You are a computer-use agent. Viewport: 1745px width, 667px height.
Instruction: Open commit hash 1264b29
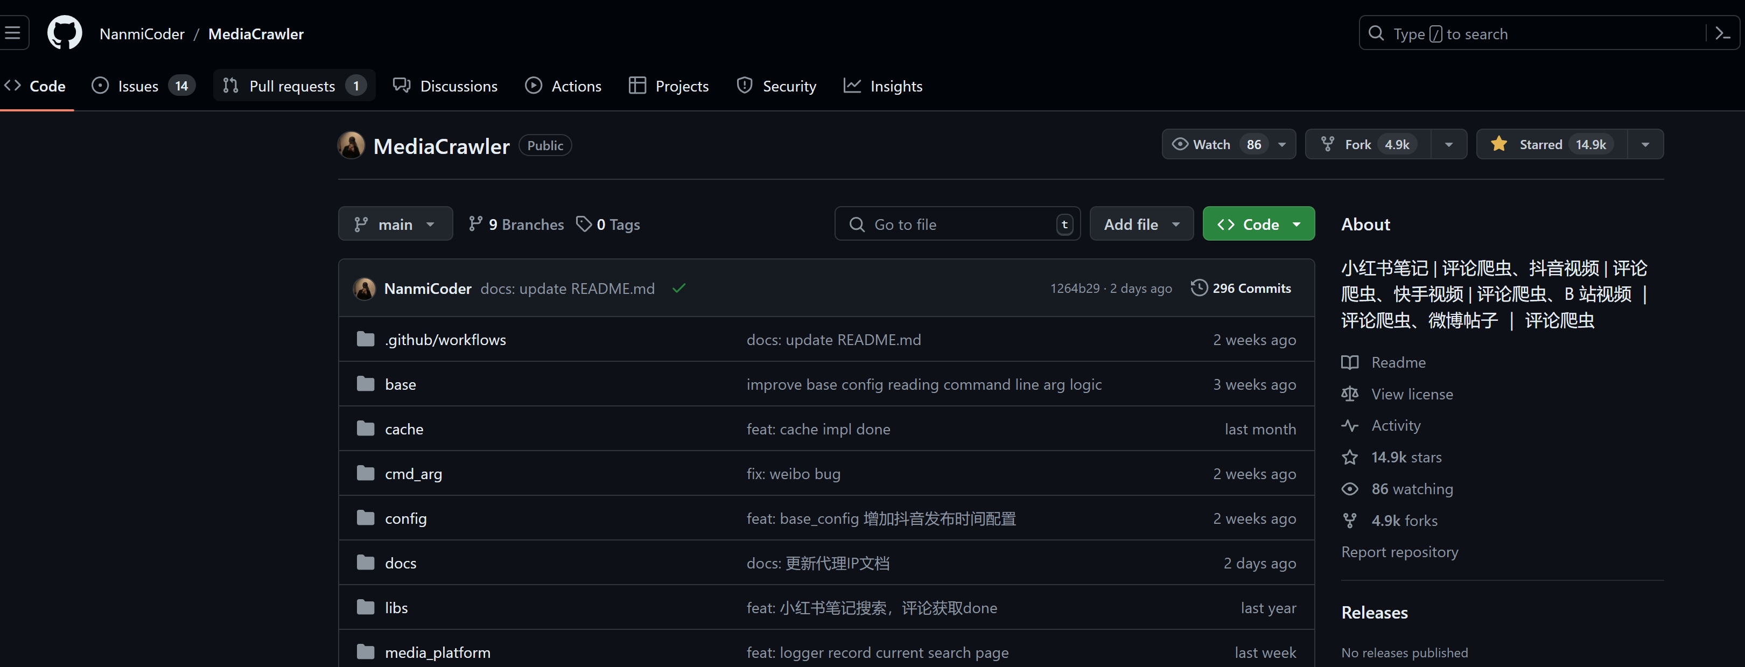pyautogui.click(x=1074, y=289)
